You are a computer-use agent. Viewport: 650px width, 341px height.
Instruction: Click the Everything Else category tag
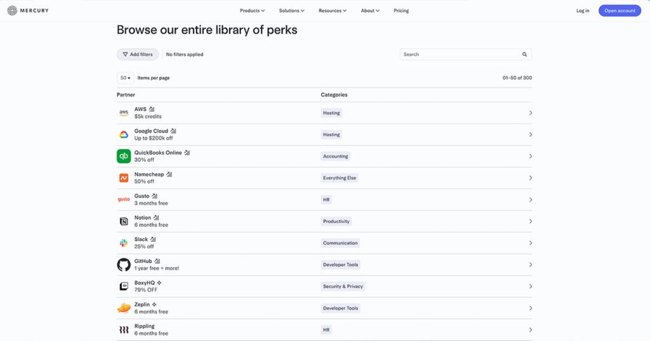pos(340,178)
